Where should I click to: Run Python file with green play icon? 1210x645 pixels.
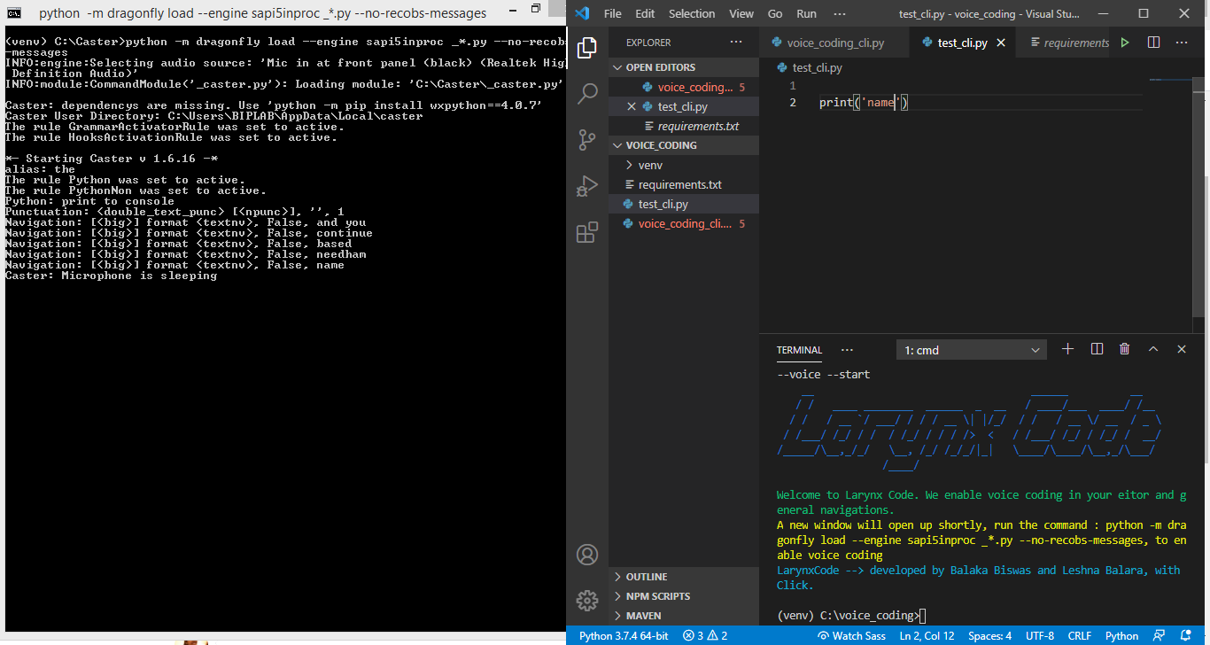[x=1125, y=43]
